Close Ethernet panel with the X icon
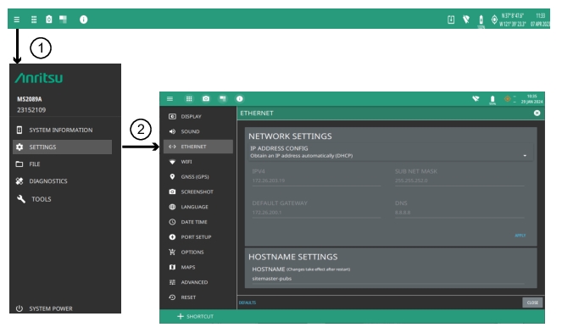The image size is (562, 333). [537, 113]
